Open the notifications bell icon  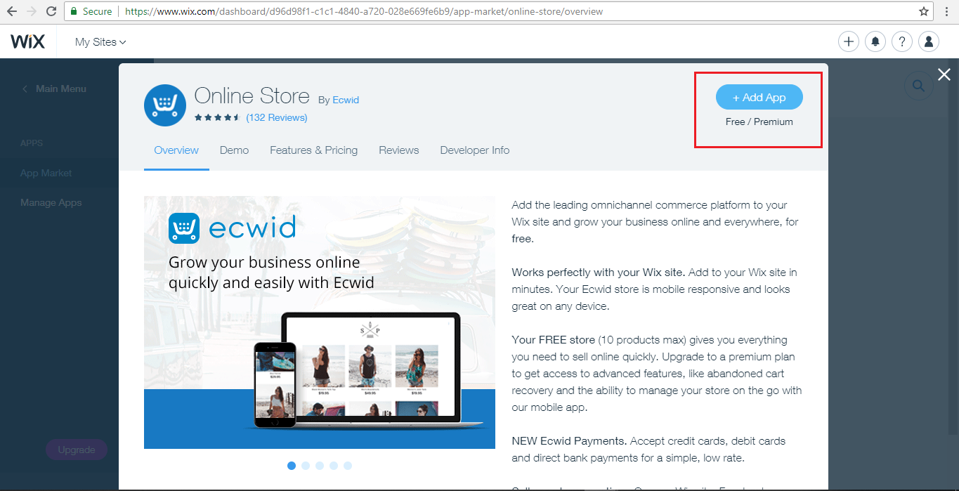(875, 42)
